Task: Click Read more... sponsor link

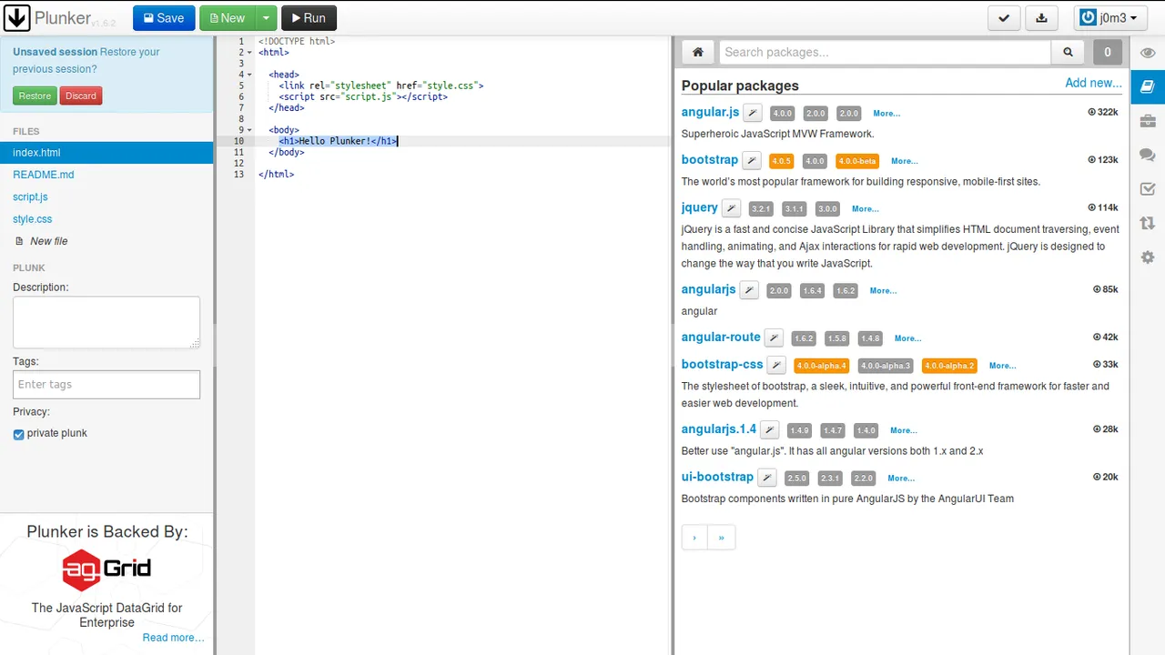Action: [173, 638]
